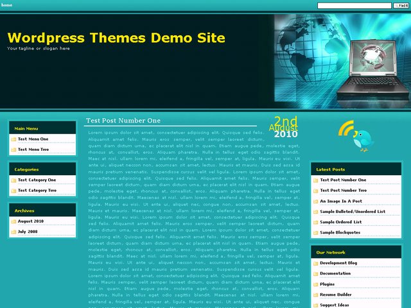
Task: Open Documentation network link
Action: point(335,273)
